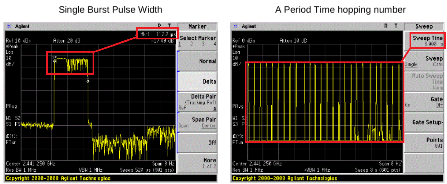Choose marker number in Select Marker softkey

tap(197, 41)
